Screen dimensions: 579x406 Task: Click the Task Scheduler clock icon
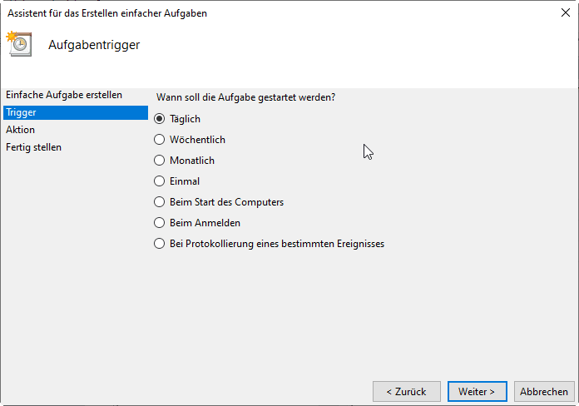[x=19, y=43]
